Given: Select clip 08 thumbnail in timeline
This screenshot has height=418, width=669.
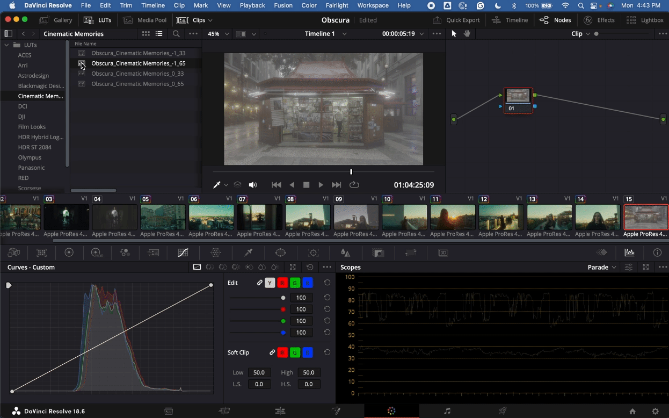Looking at the screenshot, I should 308,217.
